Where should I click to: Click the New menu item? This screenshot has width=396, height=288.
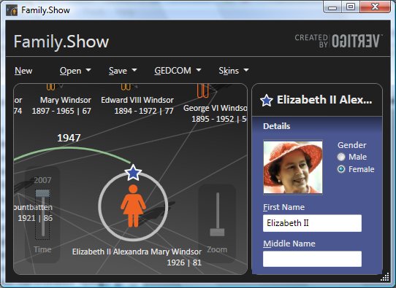point(23,71)
